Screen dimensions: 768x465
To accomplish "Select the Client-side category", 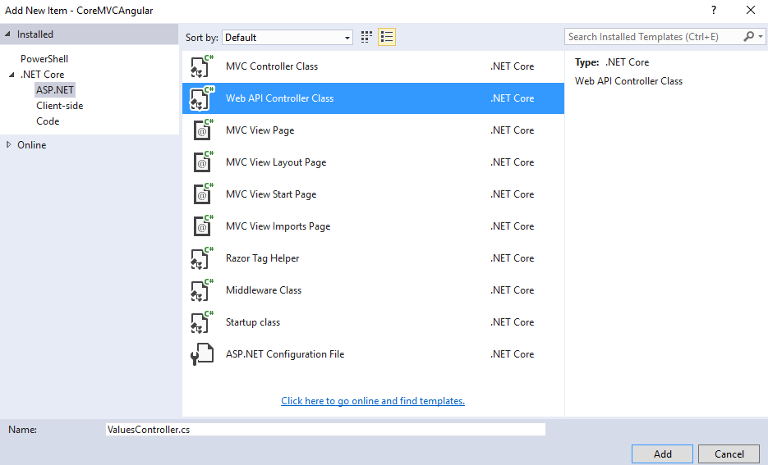I will tap(60, 106).
